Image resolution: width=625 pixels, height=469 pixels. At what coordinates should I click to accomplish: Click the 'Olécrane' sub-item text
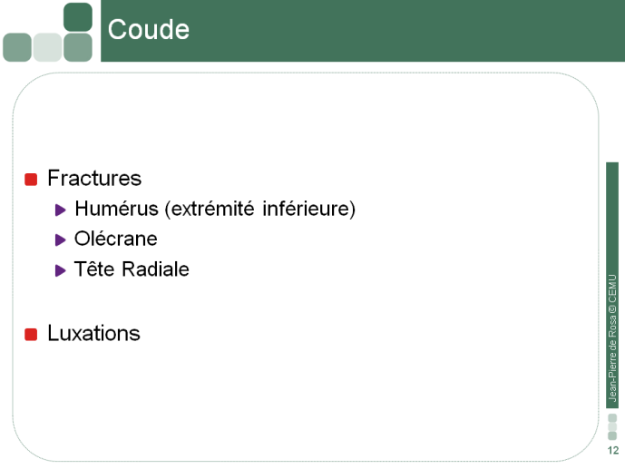[116, 239]
